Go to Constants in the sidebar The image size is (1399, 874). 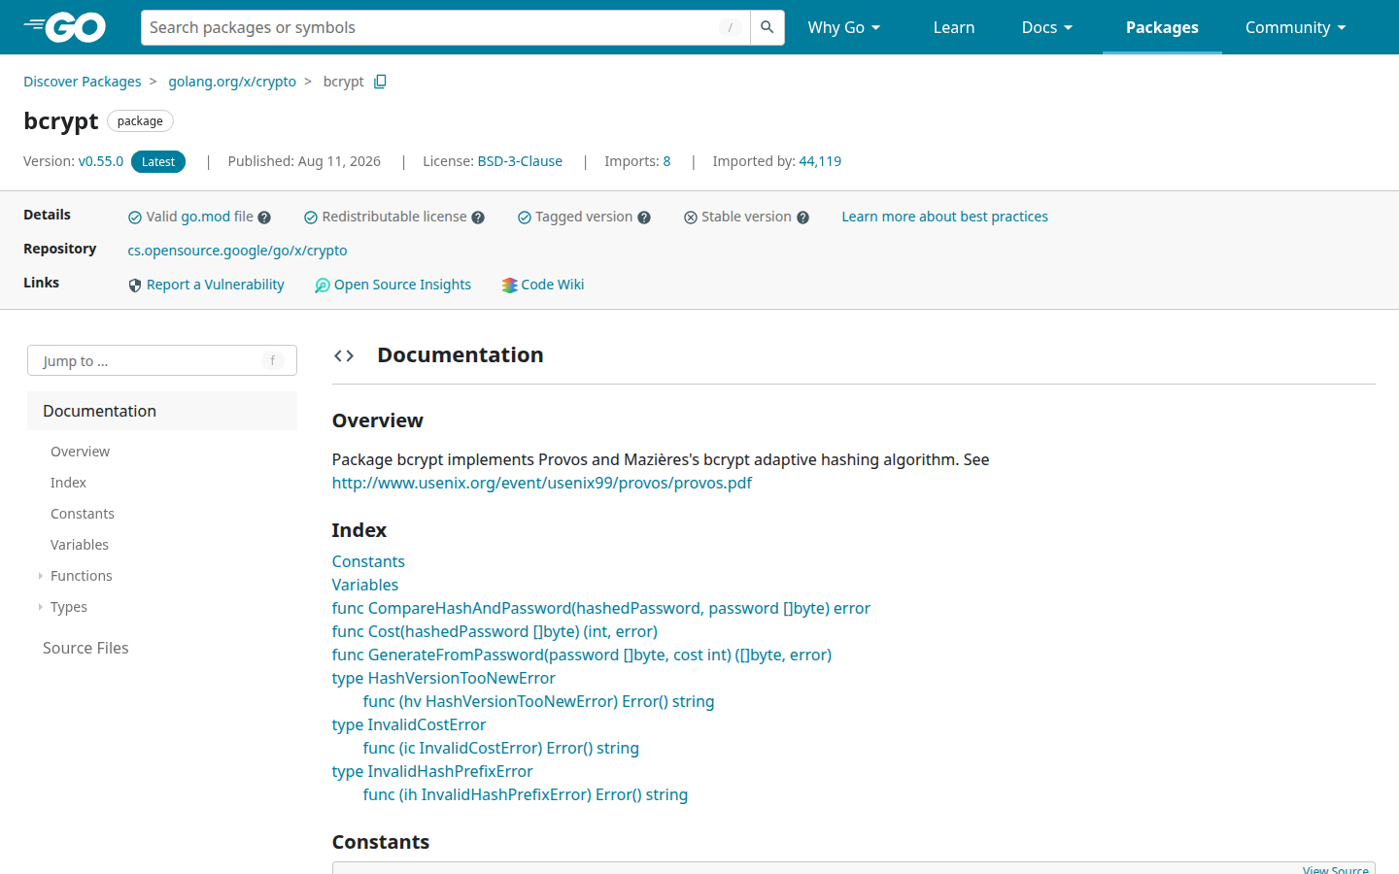[83, 514]
